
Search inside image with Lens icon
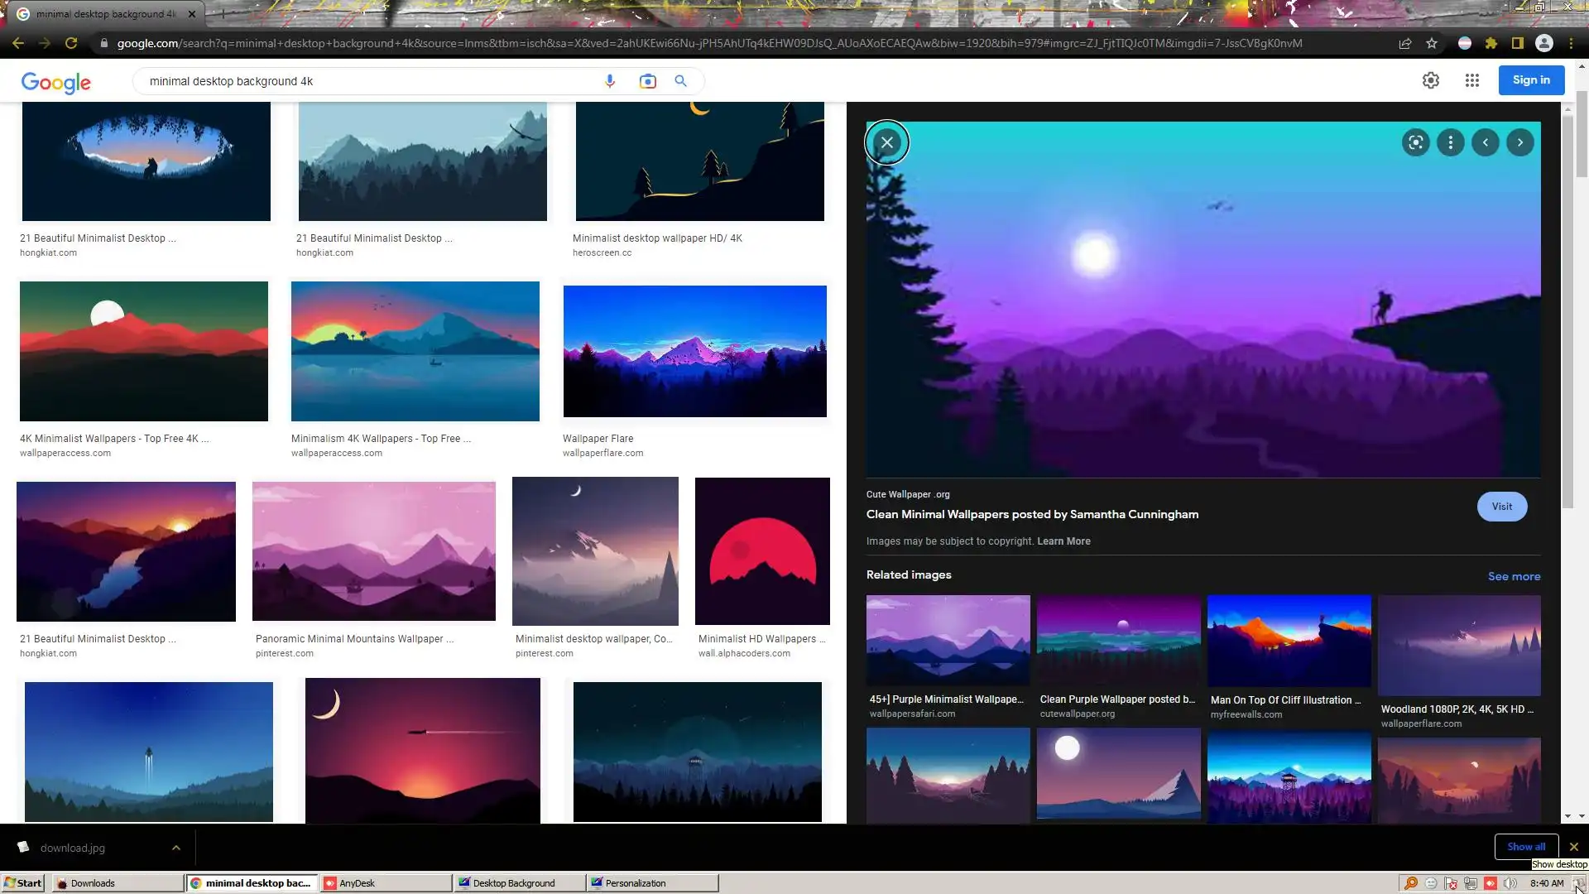[x=1416, y=142]
